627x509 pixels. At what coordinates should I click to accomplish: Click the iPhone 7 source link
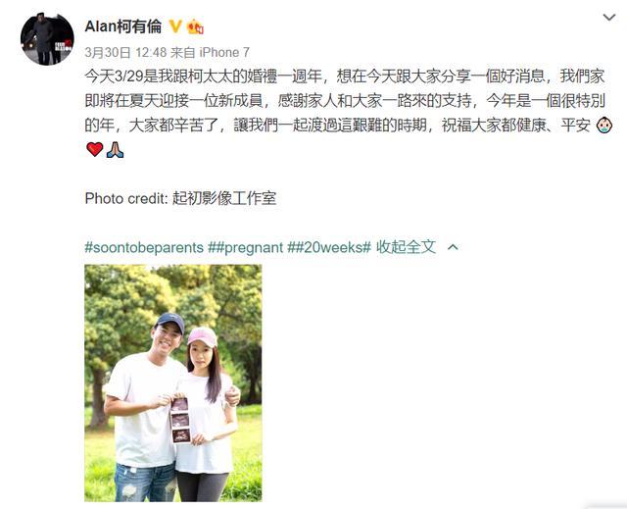(224, 52)
